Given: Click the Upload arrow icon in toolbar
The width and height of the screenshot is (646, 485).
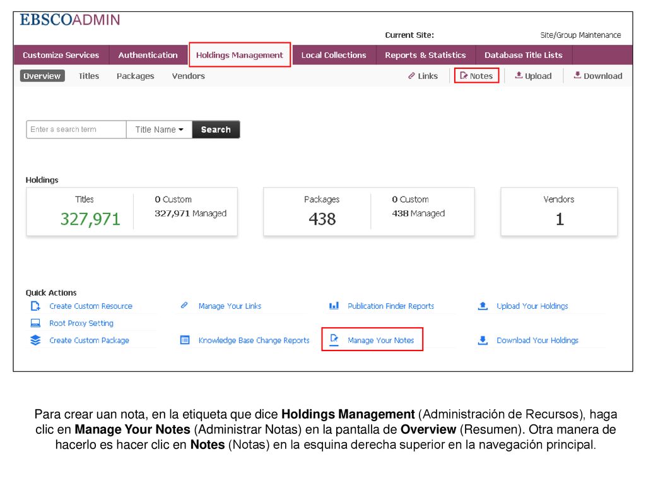Looking at the screenshot, I should coord(519,75).
